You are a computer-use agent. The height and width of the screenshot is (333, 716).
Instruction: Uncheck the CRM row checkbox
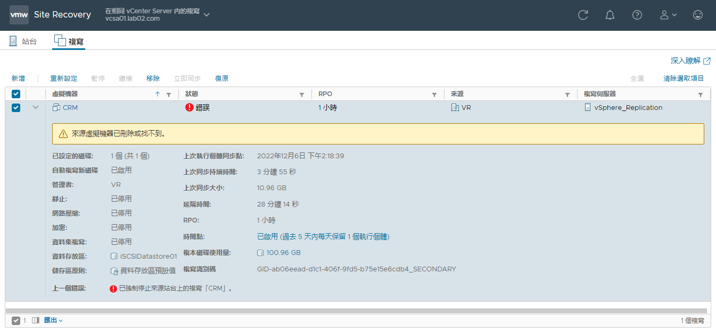point(16,107)
